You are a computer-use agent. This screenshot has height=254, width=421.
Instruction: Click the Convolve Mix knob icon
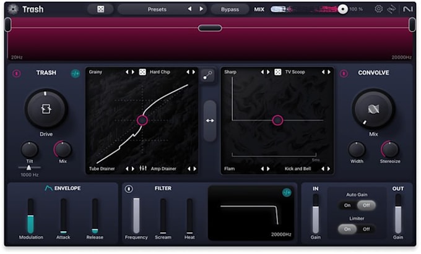point(373,109)
